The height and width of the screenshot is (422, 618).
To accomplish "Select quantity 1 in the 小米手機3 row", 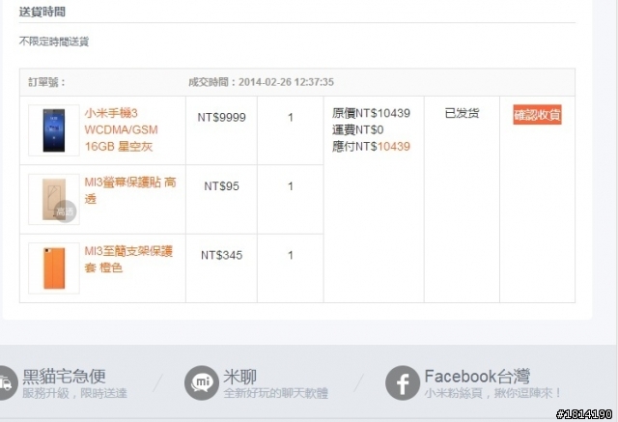I will pyautogui.click(x=291, y=117).
